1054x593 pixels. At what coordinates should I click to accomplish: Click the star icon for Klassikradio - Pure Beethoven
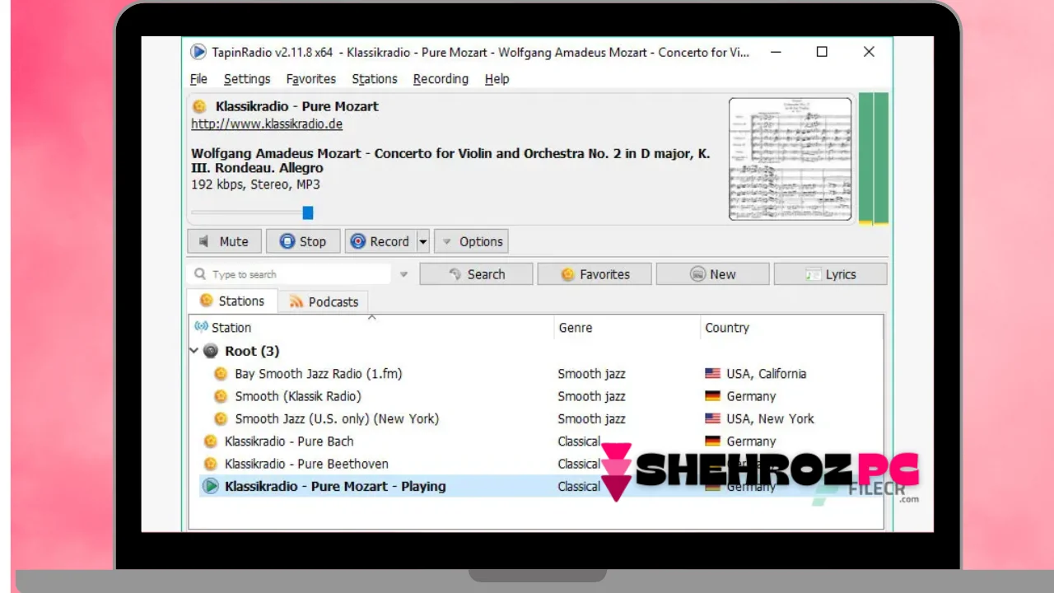click(211, 464)
